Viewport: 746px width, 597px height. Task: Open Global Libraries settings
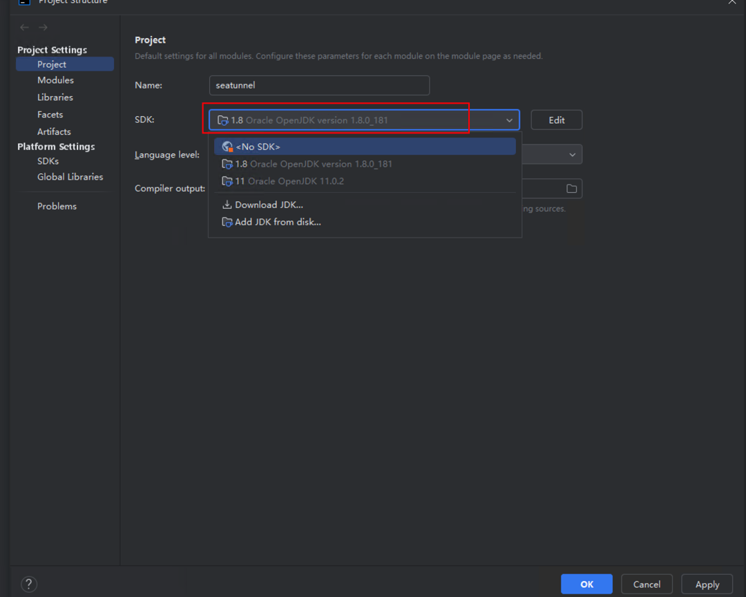point(70,177)
